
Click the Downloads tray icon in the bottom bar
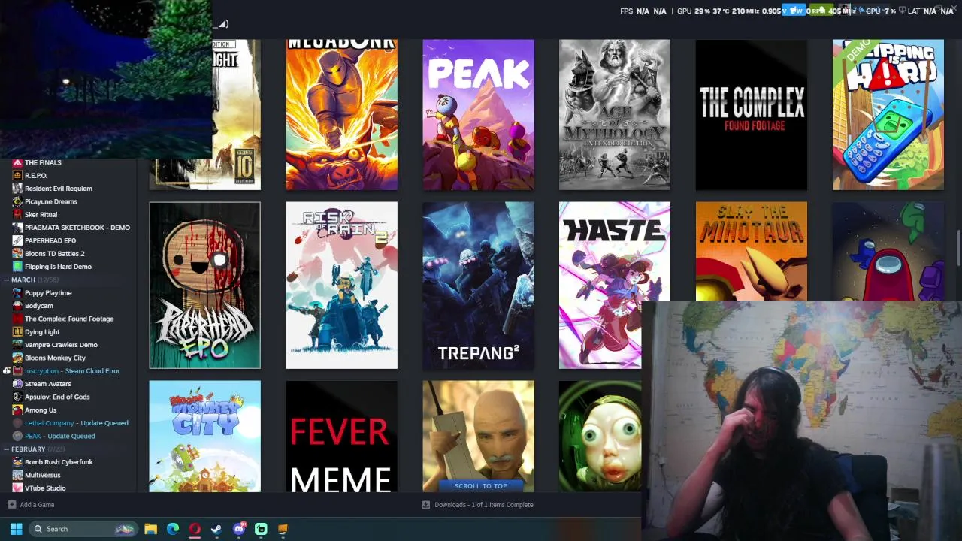[x=425, y=505]
